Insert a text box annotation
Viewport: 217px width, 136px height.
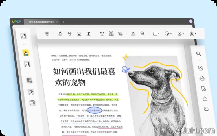[111, 34]
